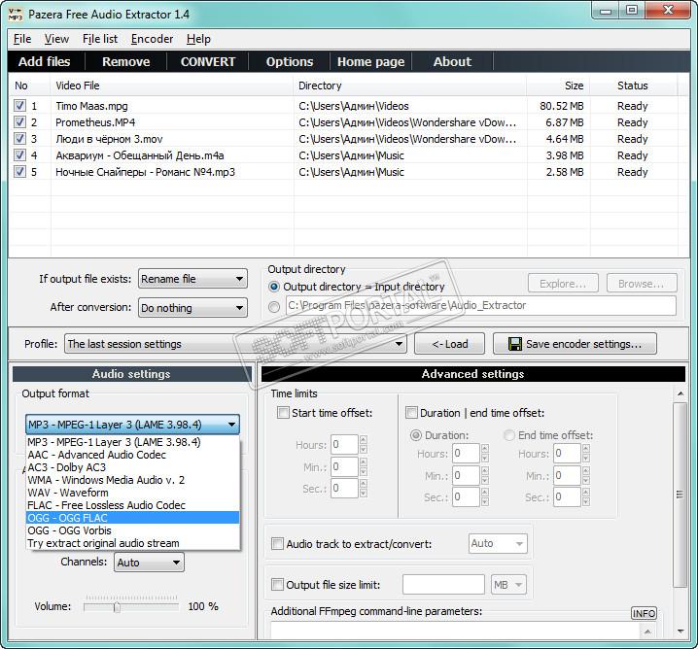Screen dimensions: 698x649
Task: Choose AC3 - Dolby AC3 format
Action: coord(133,467)
